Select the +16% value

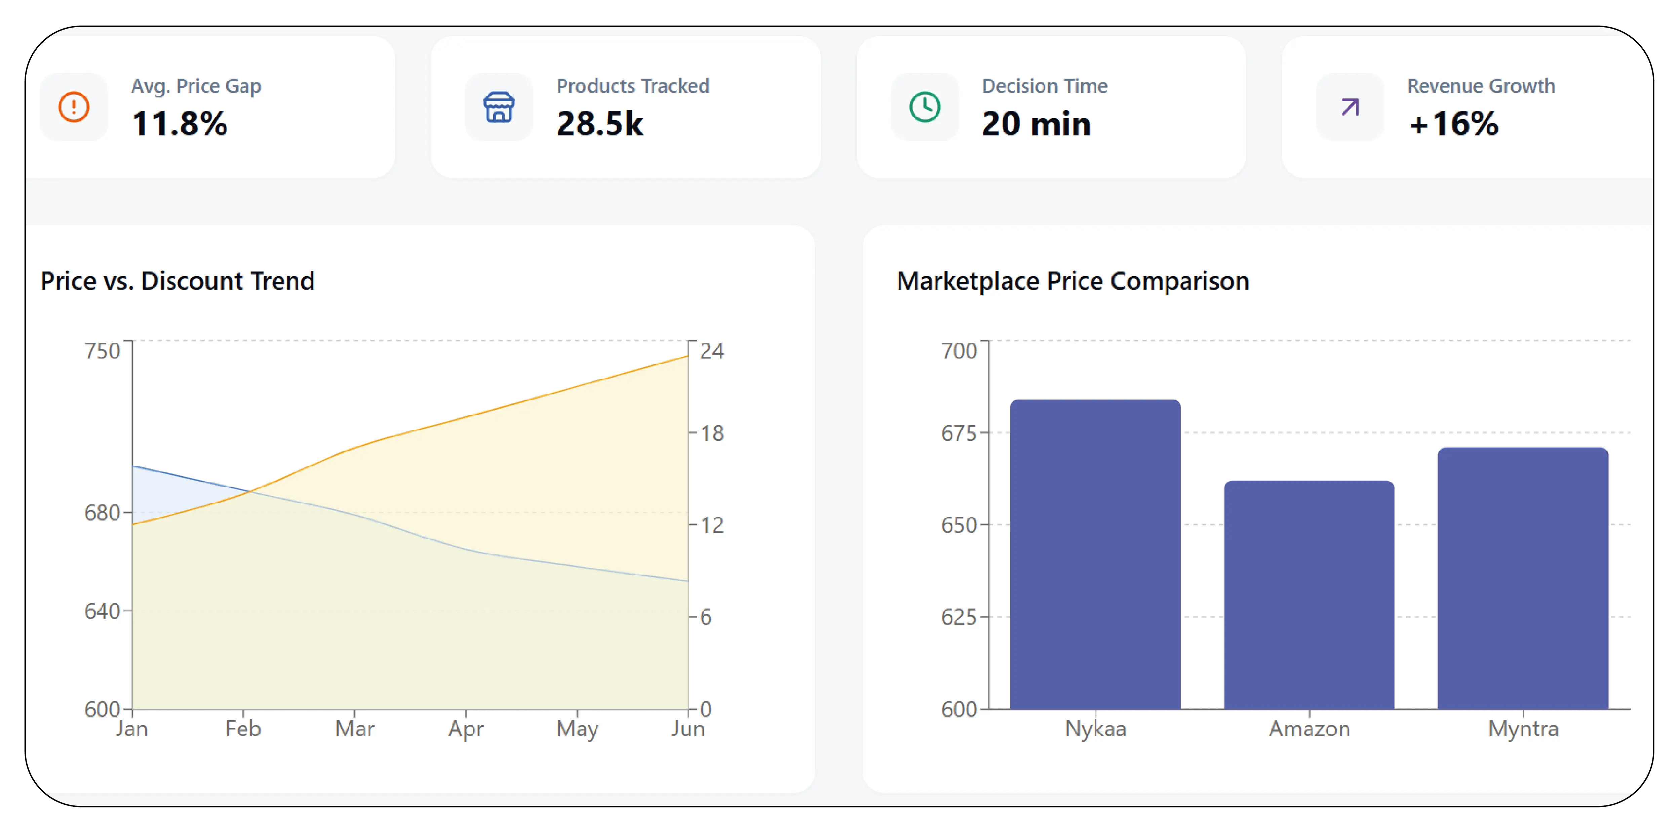pos(1453,124)
